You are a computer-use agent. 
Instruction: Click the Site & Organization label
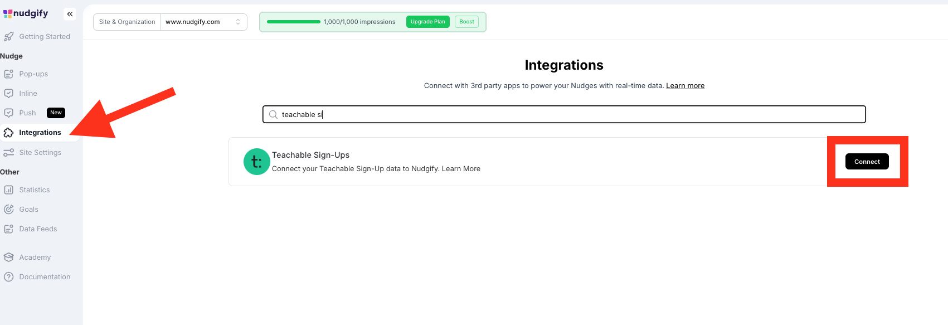[127, 22]
